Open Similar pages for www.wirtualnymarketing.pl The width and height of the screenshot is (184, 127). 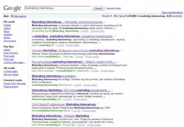94,125
